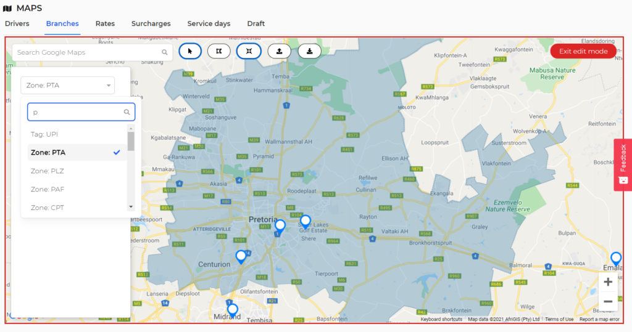
Task: Switch to the Draft tab
Action: coord(256,24)
